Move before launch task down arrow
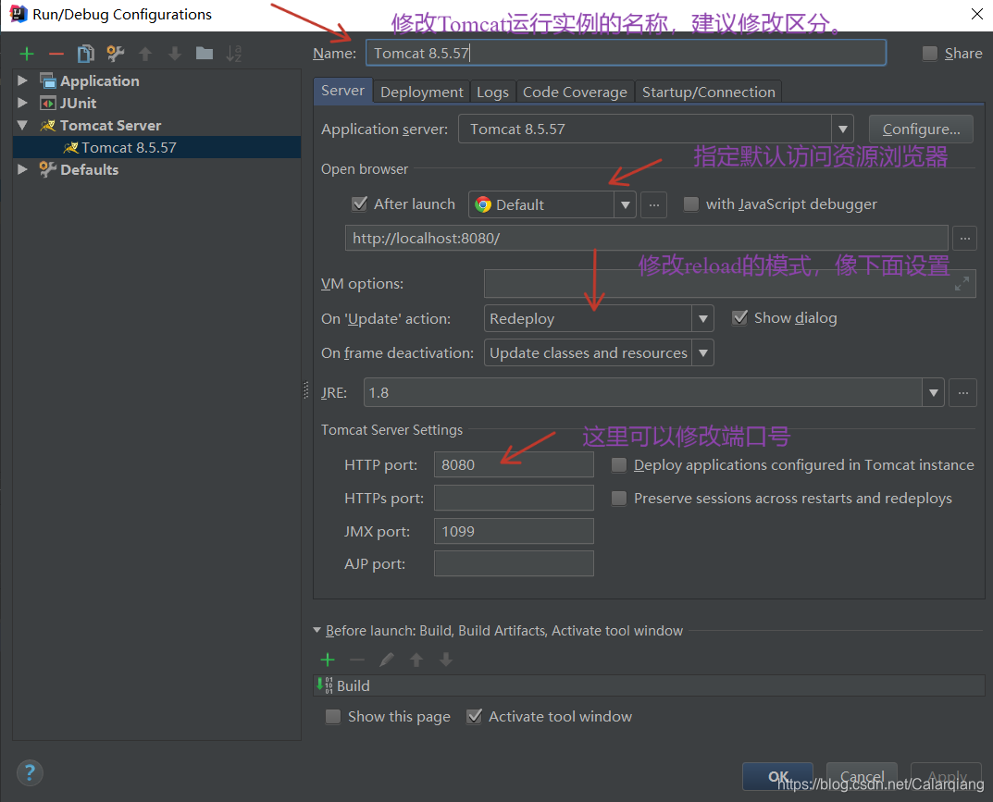993x802 pixels. (446, 660)
